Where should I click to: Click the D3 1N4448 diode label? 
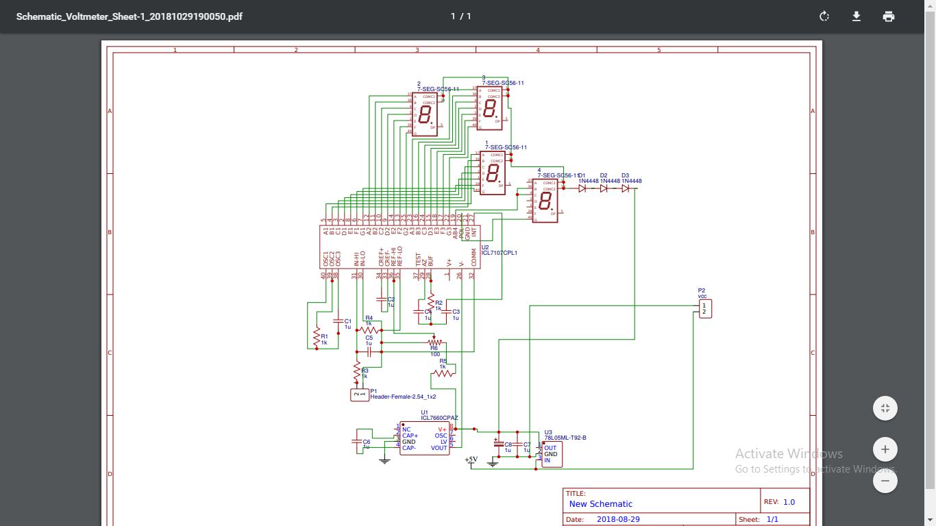(631, 178)
